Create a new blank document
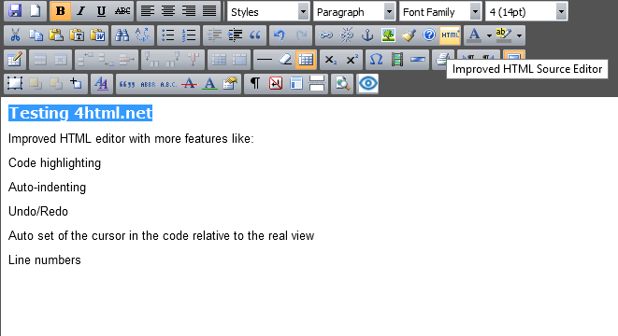This screenshot has height=336, width=618. [x=36, y=11]
